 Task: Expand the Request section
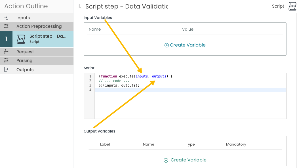25,52
